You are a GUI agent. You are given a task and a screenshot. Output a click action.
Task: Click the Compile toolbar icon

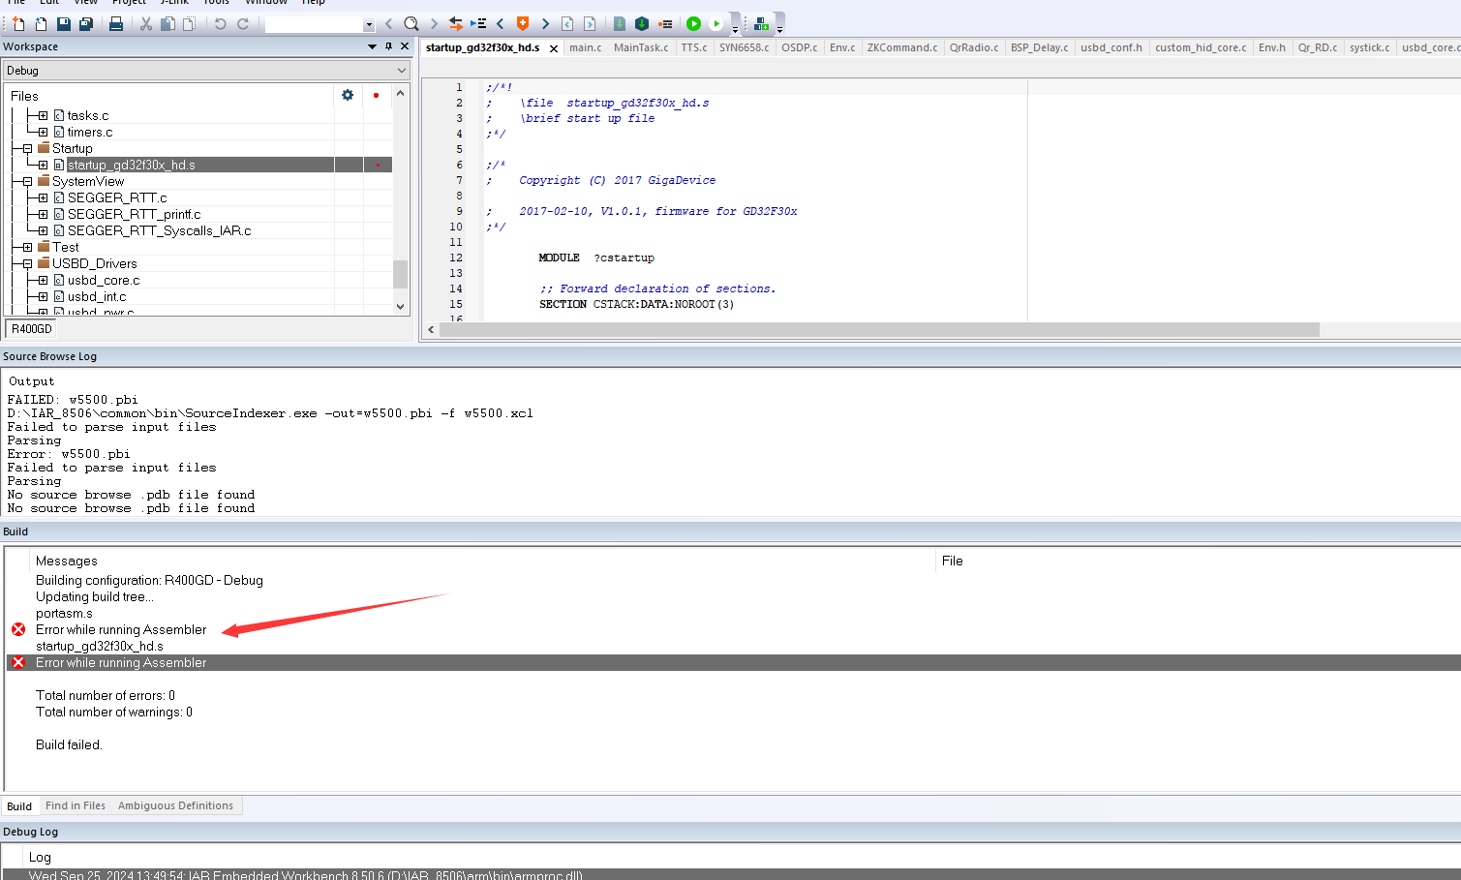(620, 24)
